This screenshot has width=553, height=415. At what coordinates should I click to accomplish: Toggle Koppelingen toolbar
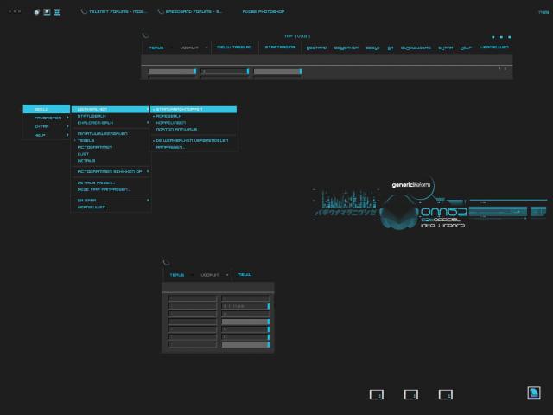[x=194, y=123]
